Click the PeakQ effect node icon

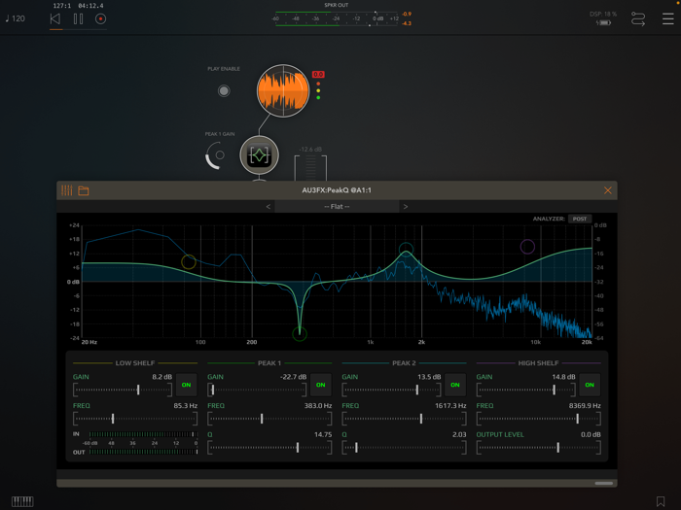coord(259,155)
